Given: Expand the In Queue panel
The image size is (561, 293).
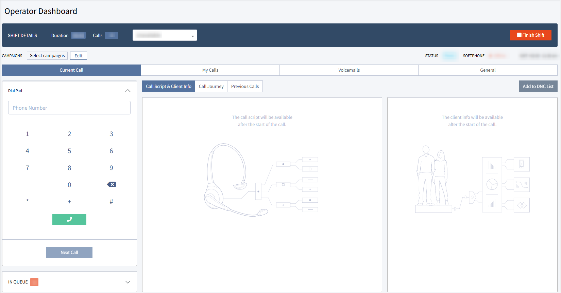Looking at the screenshot, I should [128, 282].
